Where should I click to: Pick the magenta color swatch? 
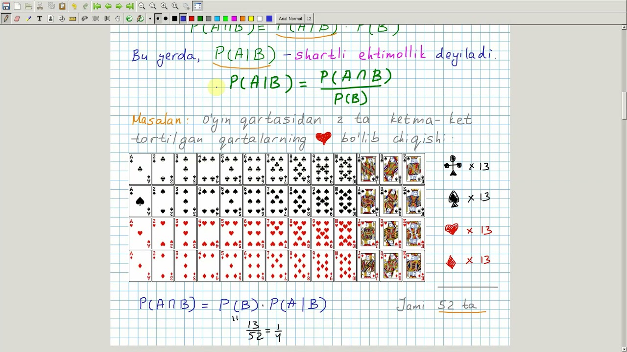(x=234, y=19)
